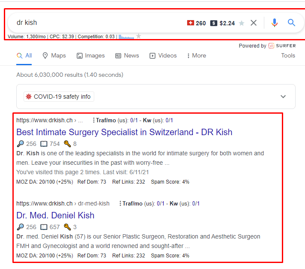Image resolution: width=305 pixels, height=269 pixels.
Task: Click 'MOZ DA: 20/100 (+25%)' under second result
Action: (x=45, y=256)
